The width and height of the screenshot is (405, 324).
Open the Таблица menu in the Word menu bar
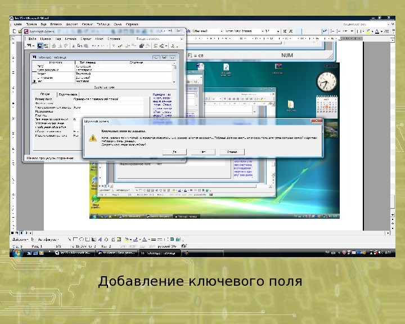(103, 24)
